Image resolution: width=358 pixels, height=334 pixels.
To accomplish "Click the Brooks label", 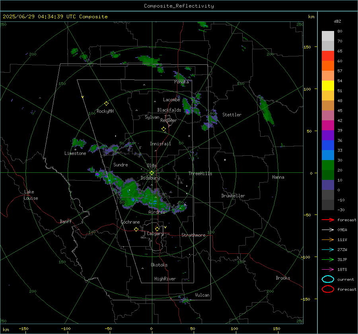I will tap(283, 278).
